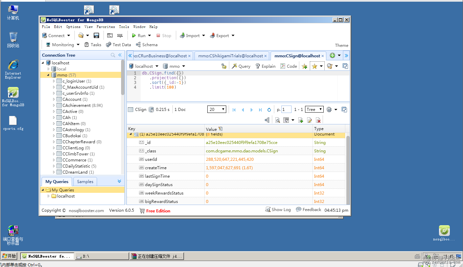
Task: Click the pop-out editor icon in query toolbar
Action: [345, 66]
